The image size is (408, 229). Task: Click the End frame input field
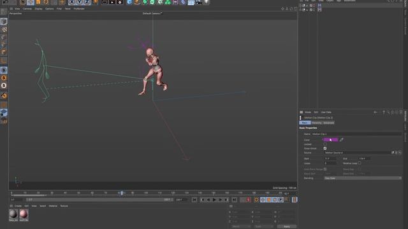(x=365, y=158)
